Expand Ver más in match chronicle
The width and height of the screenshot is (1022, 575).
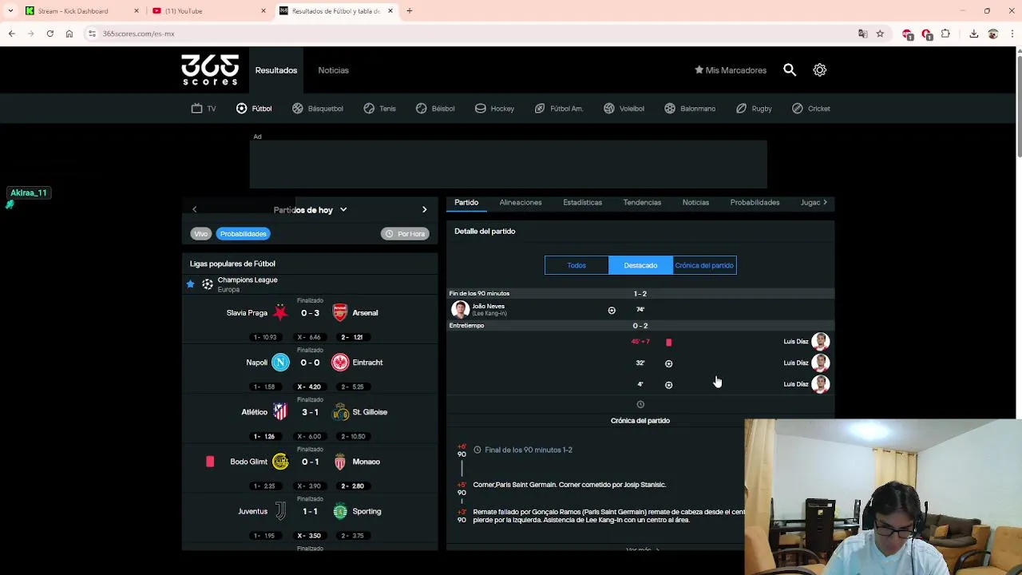(643, 549)
